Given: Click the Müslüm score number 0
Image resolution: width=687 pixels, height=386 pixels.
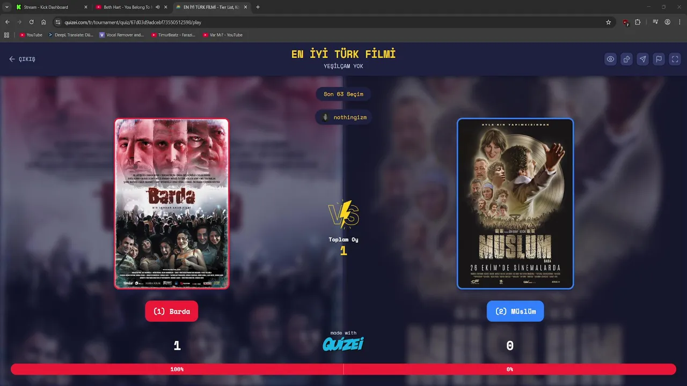Looking at the screenshot, I should [510, 346].
